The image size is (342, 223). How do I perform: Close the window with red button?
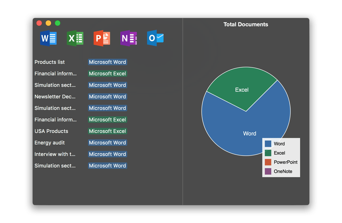tap(39, 23)
